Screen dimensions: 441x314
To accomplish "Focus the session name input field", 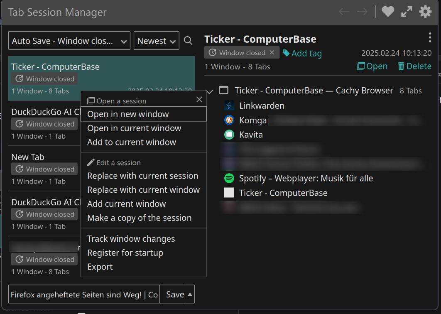I will point(84,294).
